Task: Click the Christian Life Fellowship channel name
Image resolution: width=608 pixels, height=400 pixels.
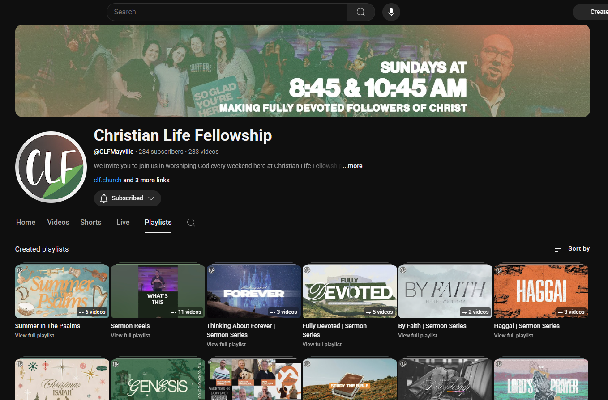Action: point(183,135)
